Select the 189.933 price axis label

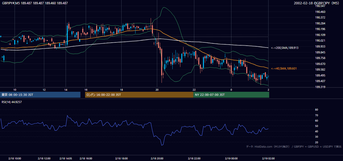tap(320, 46)
